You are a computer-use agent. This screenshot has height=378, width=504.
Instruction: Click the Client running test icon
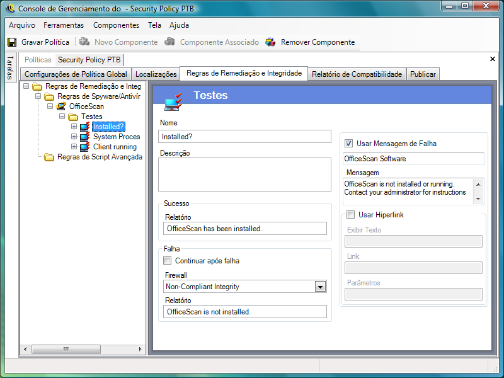85,147
